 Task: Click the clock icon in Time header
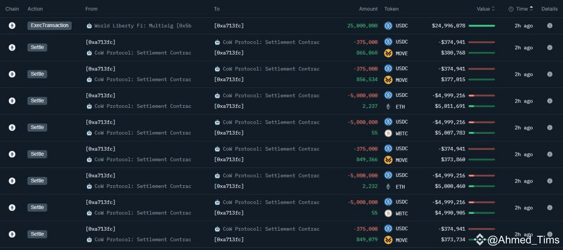[x=511, y=9]
